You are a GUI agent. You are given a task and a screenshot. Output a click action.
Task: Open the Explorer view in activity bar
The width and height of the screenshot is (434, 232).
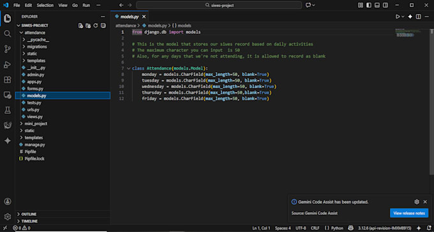click(8, 19)
